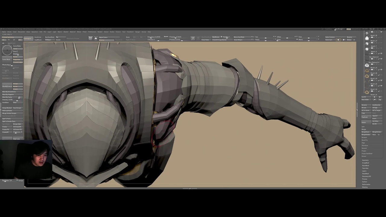Click the Append button
Image resolution: width=386 pixels, height=217 pixels.
point(377,116)
